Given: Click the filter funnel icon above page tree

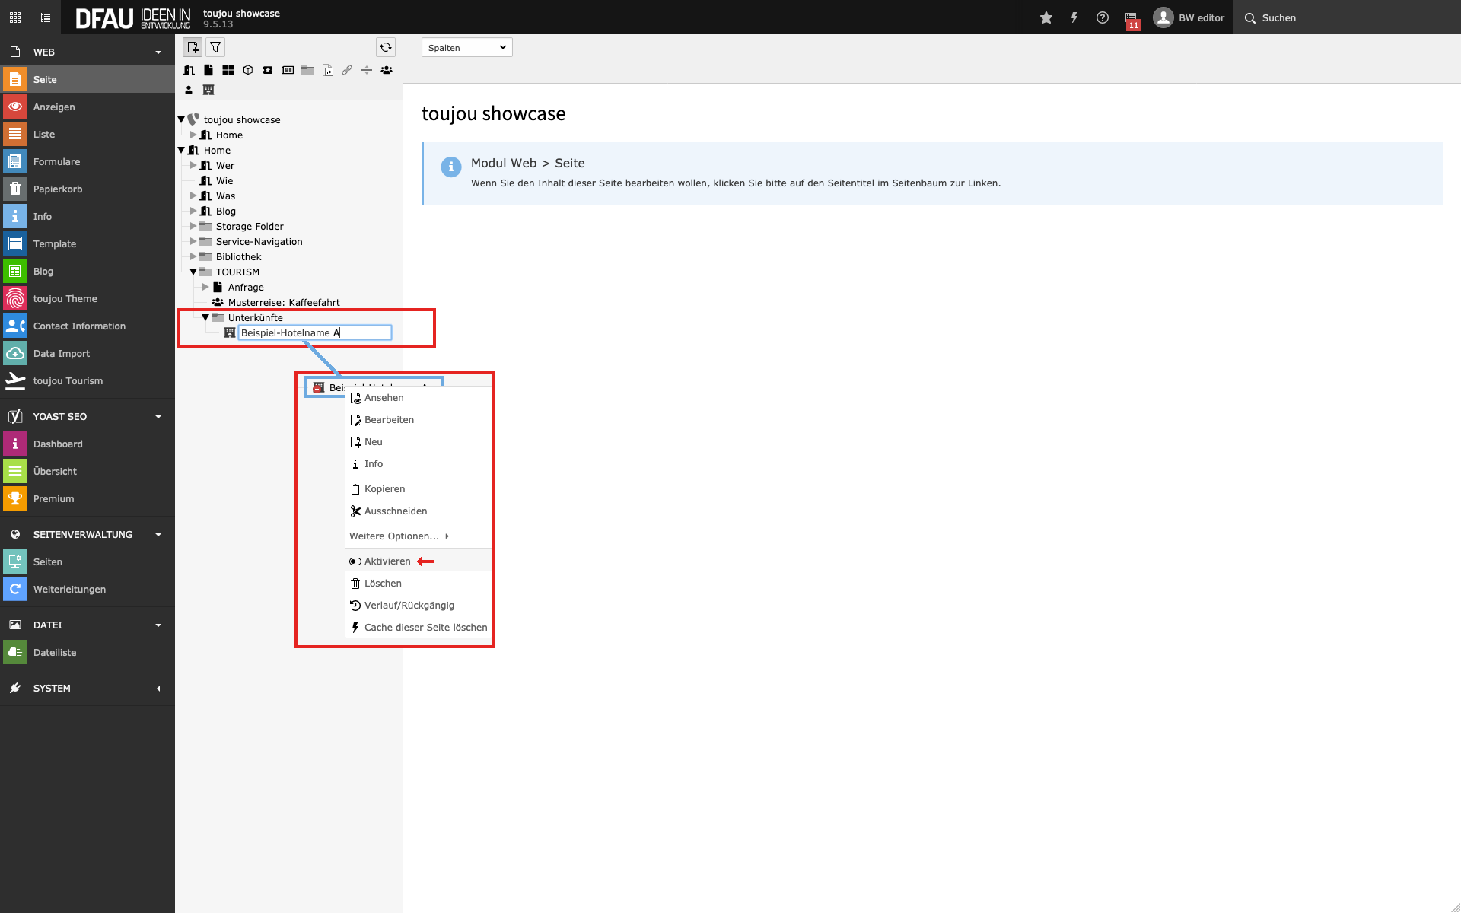Looking at the screenshot, I should tap(215, 47).
